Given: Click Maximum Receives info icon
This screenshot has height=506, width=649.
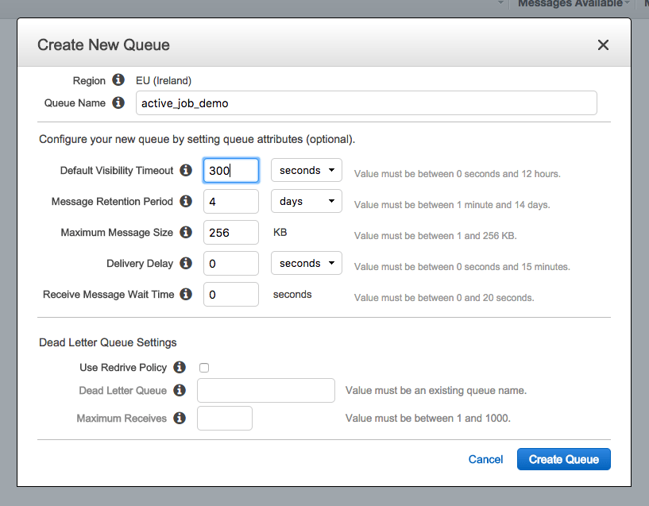Looking at the screenshot, I should pos(180,418).
